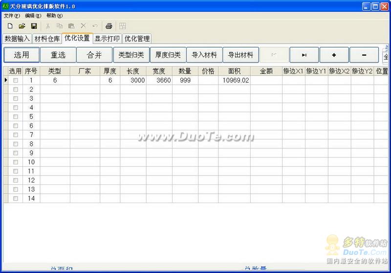Select the cell with length 3000
The image size is (391, 273).
133,80
